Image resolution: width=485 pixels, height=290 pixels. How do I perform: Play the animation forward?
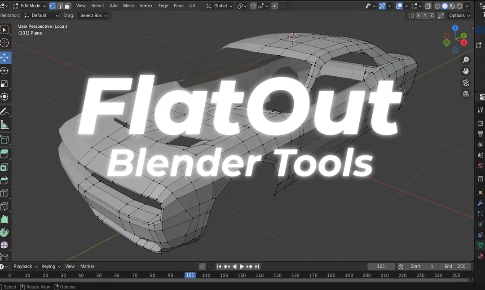[242, 267]
